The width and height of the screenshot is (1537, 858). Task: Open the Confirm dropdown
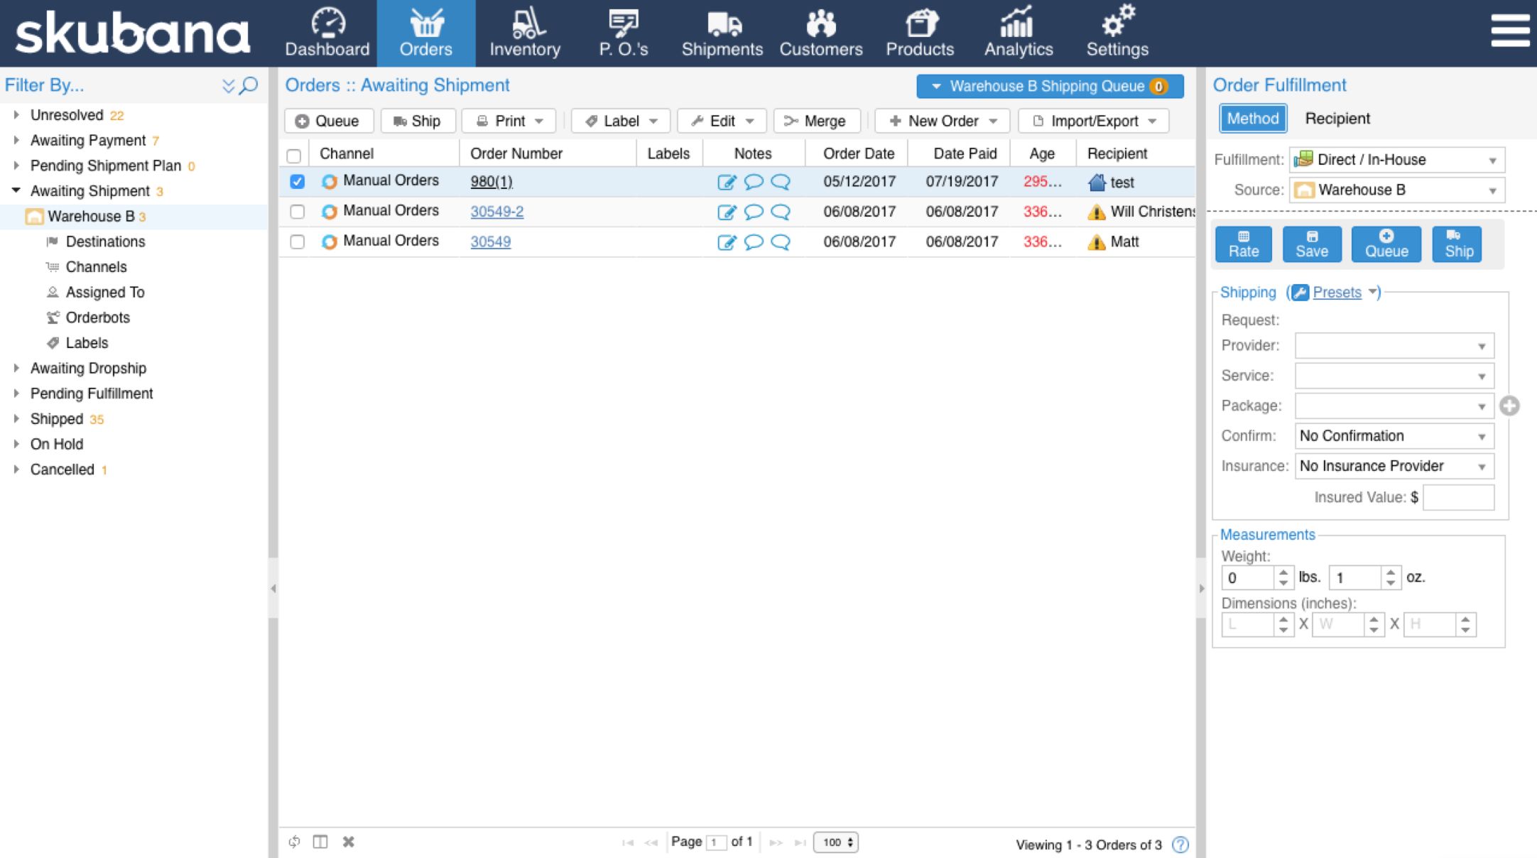coord(1394,436)
